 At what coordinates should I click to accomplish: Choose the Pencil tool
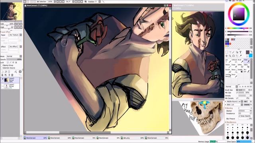coord(234,75)
